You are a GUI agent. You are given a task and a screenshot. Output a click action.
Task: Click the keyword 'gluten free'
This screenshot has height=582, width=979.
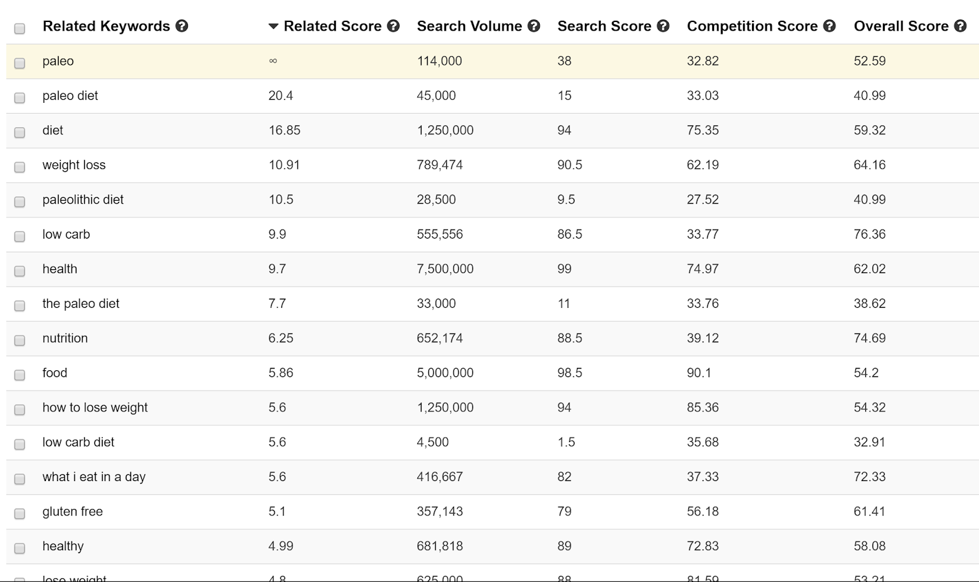[x=72, y=512]
